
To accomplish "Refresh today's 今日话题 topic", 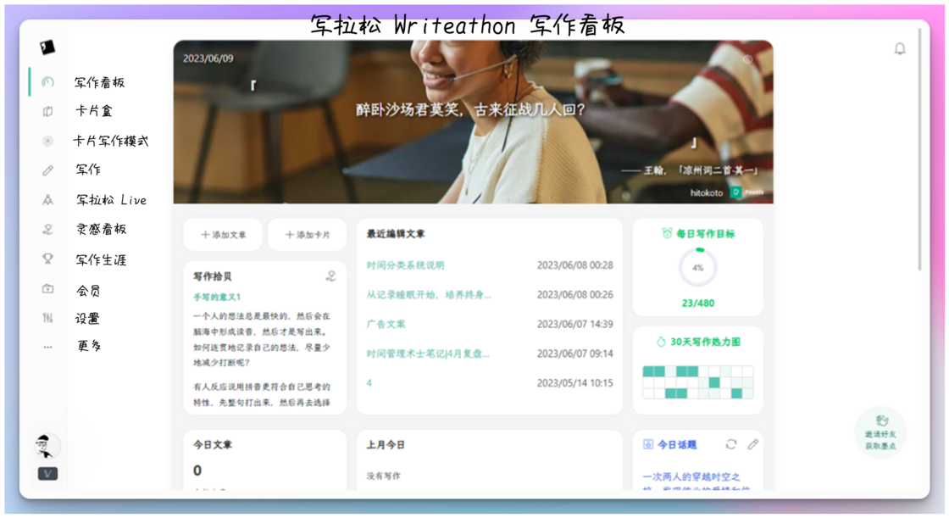I will 730,443.
